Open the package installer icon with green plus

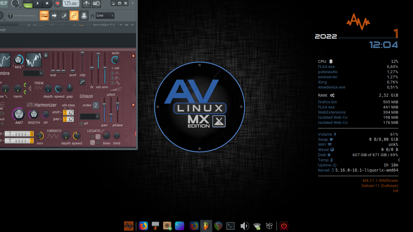(167, 226)
